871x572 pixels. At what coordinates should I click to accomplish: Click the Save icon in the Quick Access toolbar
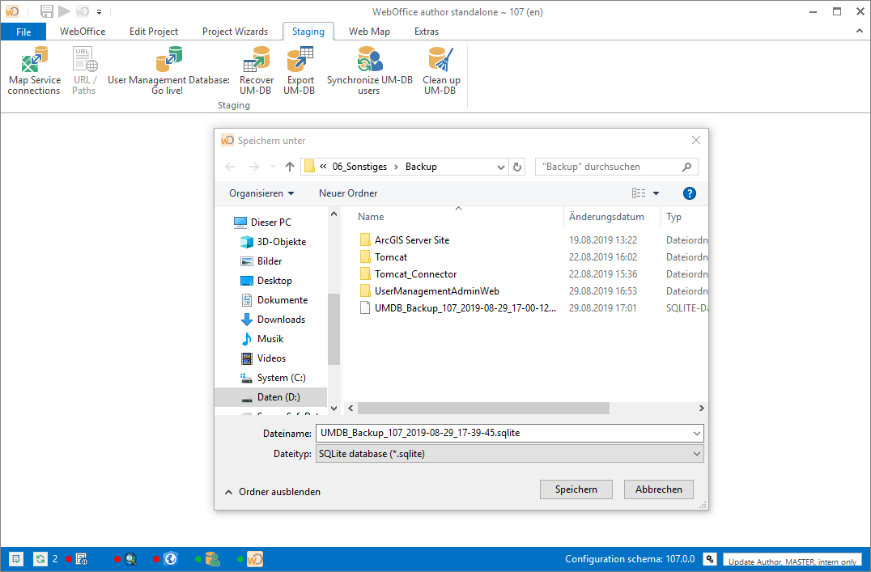[x=46, y=11]
